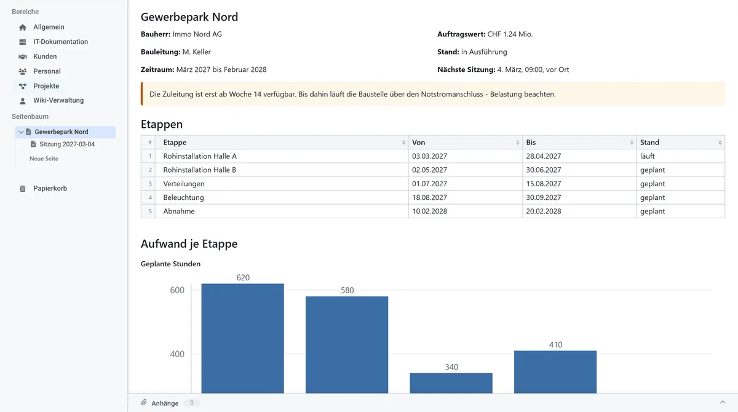Click the server icon beside IT-Dokumentation
738x412 pixels.
(x=23, y=42)
